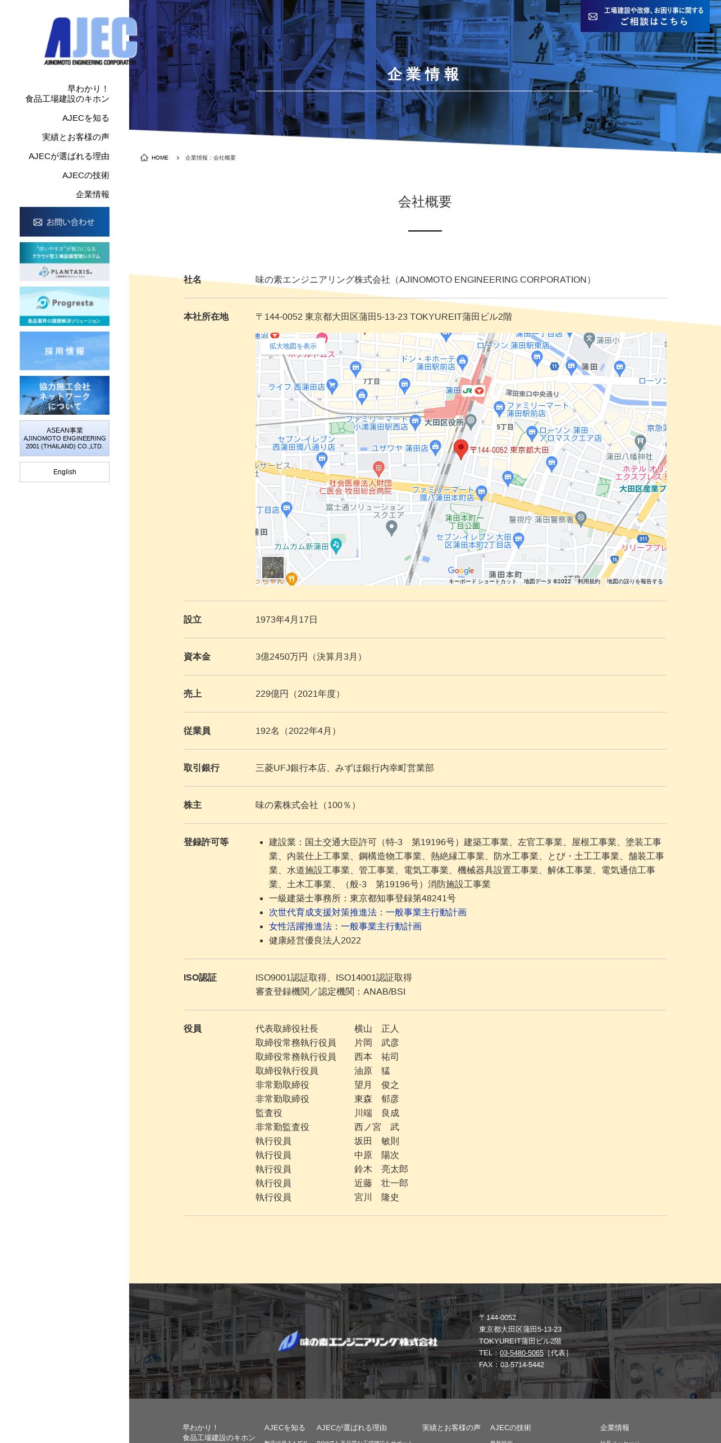This screenshot has height=1443, width=721.
Task: Open AJECが選ばれる理由 sidebar menu item
Action: [x=69, y=156]
